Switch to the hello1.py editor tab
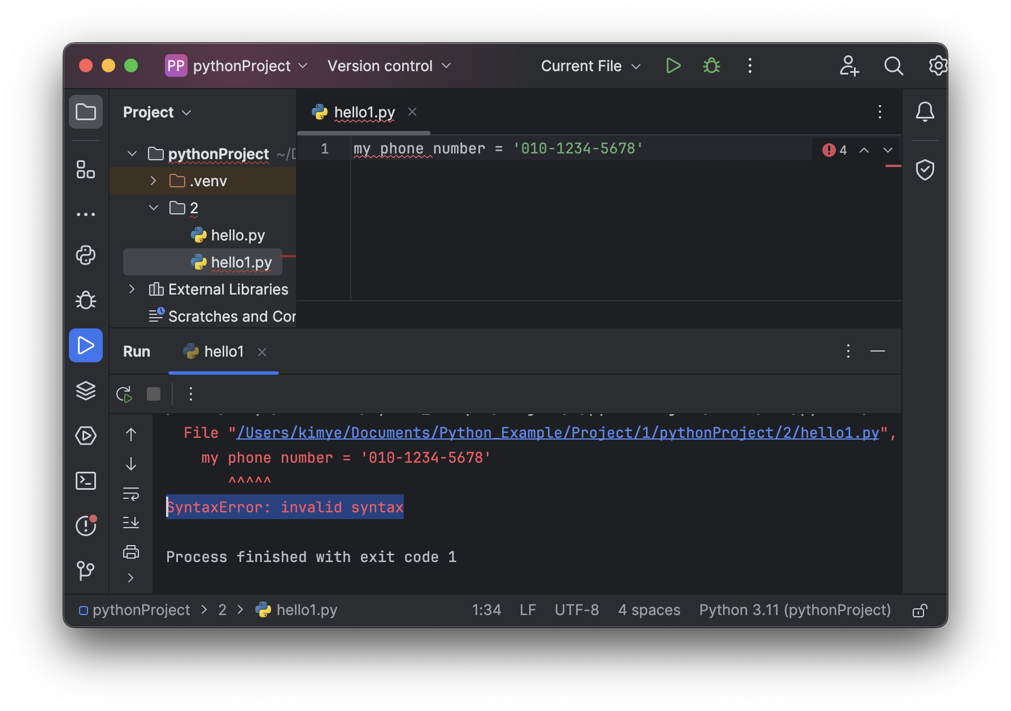Viewport: 1011px width, 711px height. (364, 112)
